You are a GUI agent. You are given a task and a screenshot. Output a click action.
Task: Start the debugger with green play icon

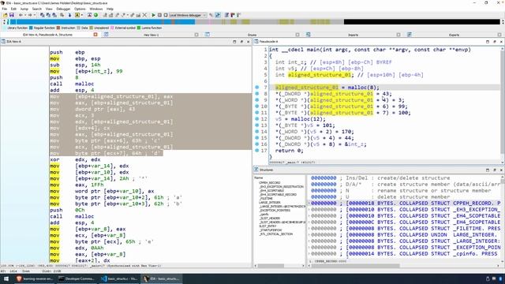coord(153,15)
